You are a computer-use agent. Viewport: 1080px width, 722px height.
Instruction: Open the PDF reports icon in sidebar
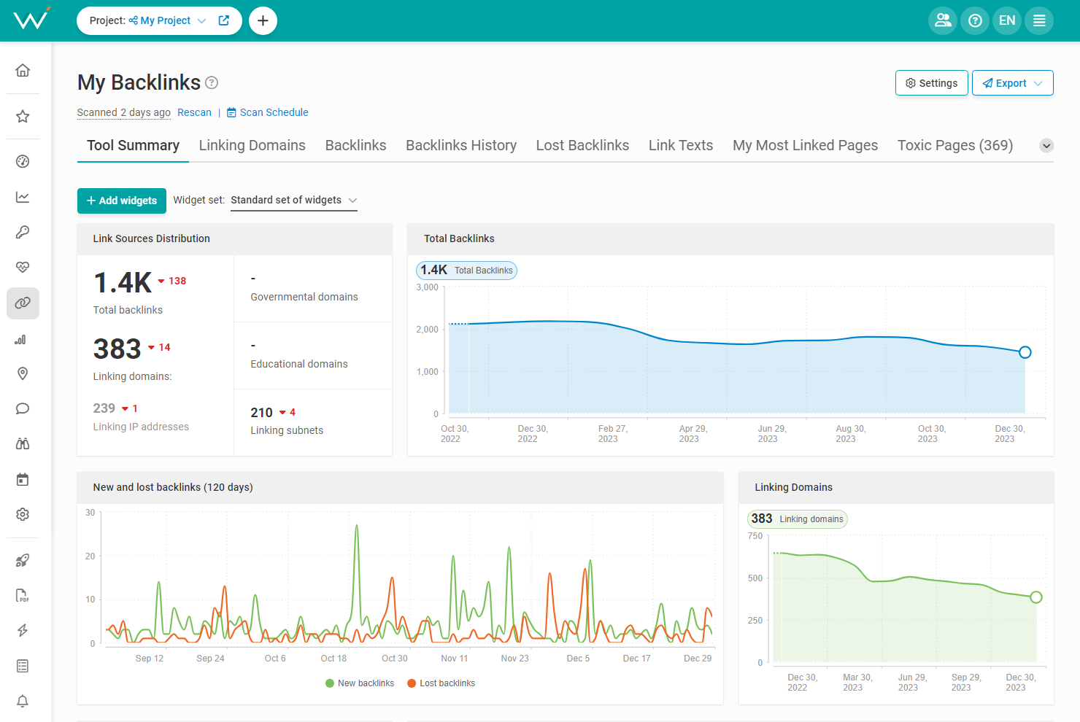click(23, 595)
